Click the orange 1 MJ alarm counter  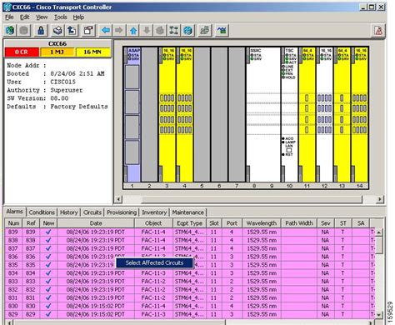point(57,52)
